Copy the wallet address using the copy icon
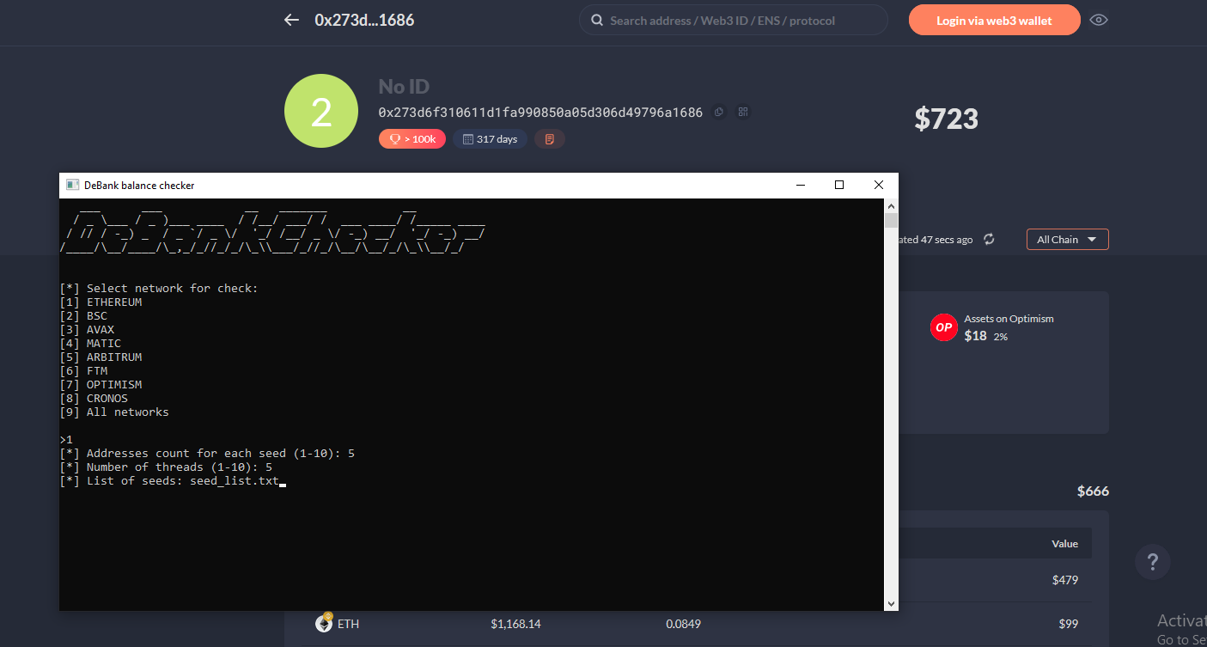Screen dimensions: 1207x647 719,112
